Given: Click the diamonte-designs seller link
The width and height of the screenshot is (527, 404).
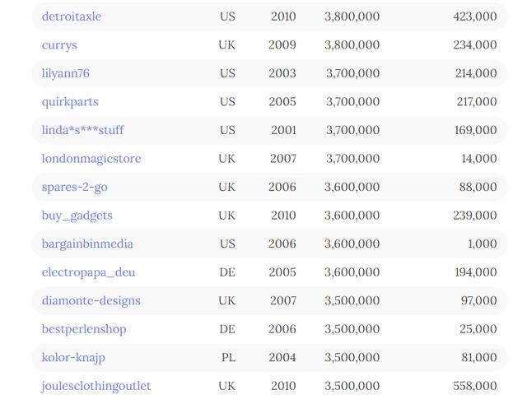Looking at the screenshot, I should [91, 300].
